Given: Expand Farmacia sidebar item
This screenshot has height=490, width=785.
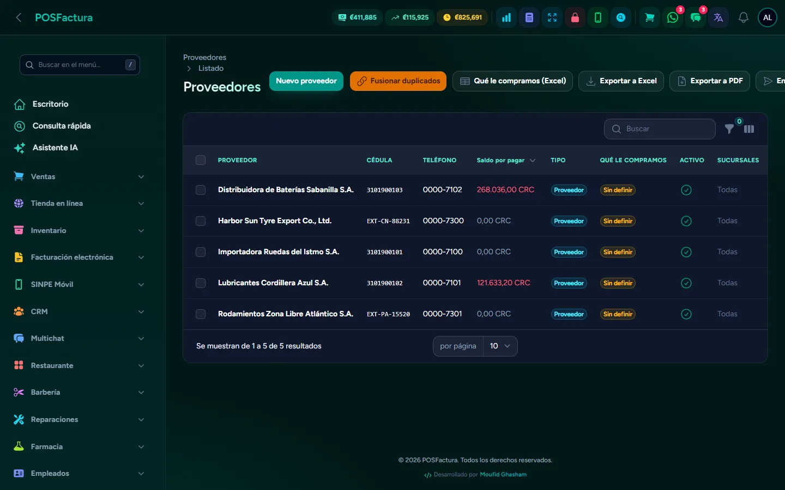Looking at the screenshot, I should pyautogui.click(x=80, y=446).
